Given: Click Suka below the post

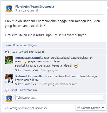Looking at the screenshot, I should pos(8,45).
